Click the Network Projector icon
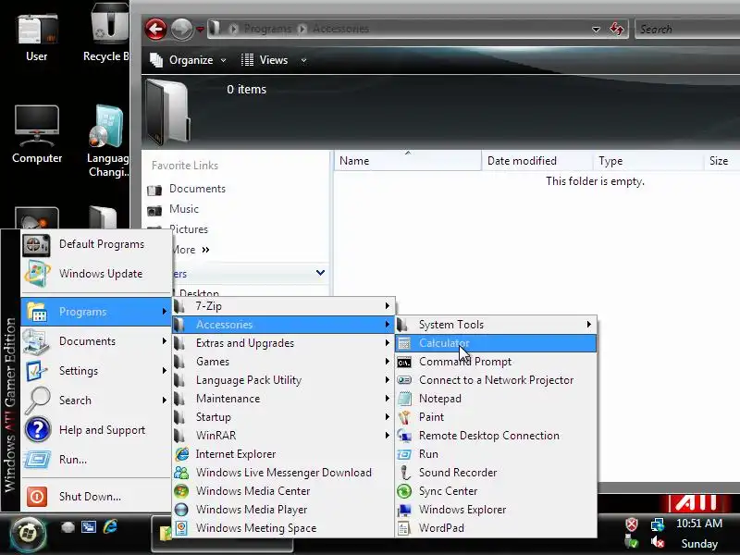Viewport: 740px width, 555px height. coord(404,380)
